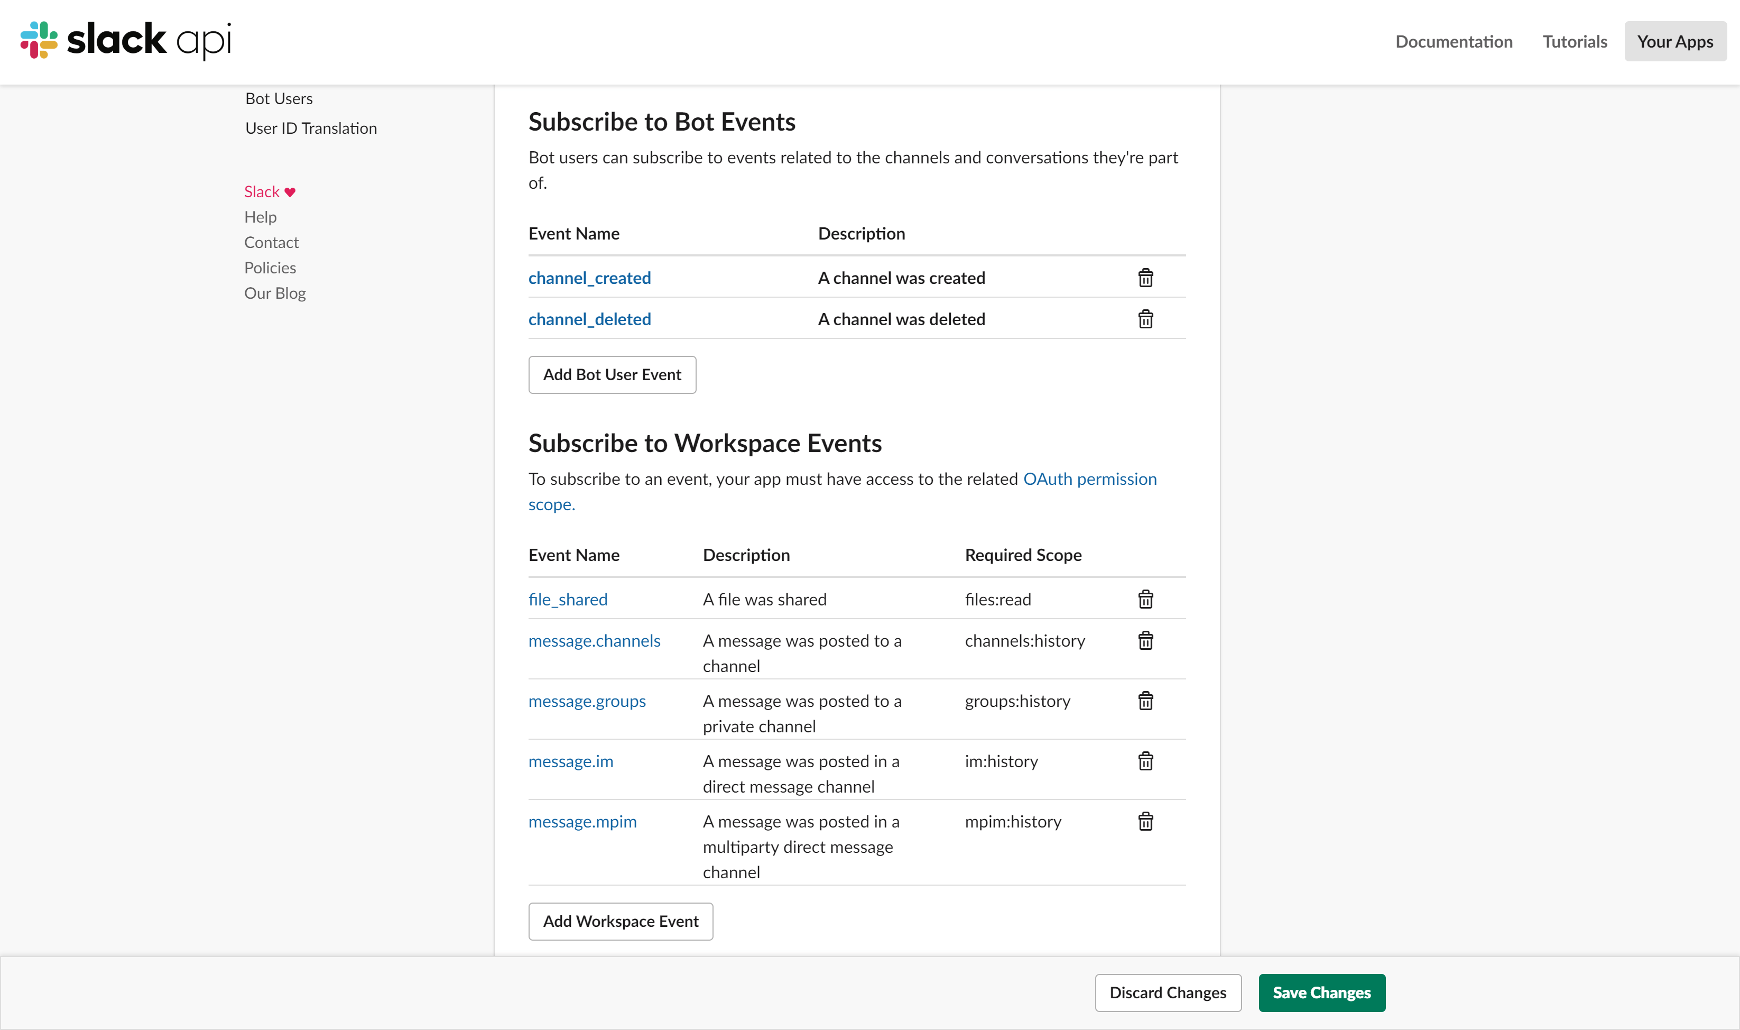
Task: Click the Tutorials navigation item
Action: 1575,41
